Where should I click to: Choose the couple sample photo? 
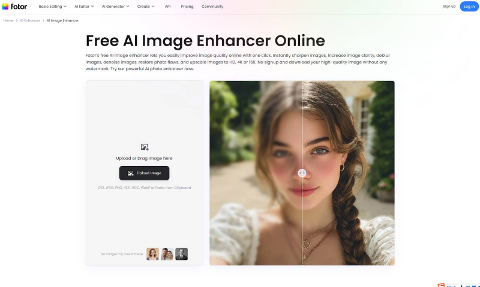(167, 254)
